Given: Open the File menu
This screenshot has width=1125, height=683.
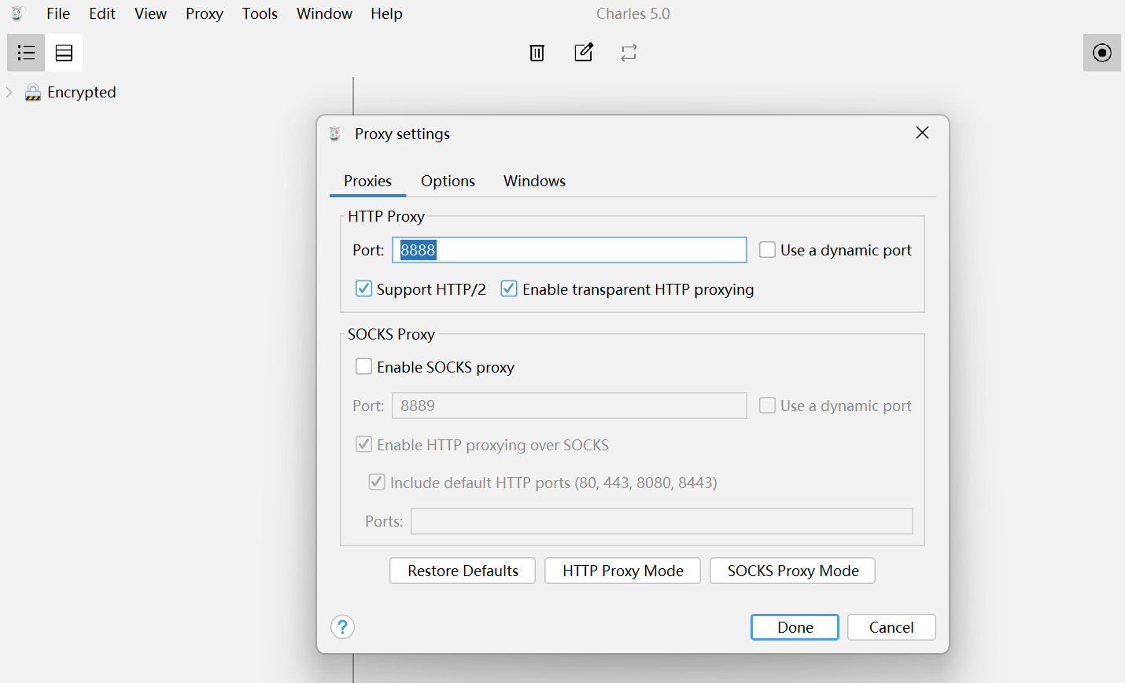Looking at the screenshot, I should pyautogui.click(x=58, y=13).
